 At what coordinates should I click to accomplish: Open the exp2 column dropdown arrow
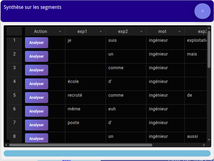pos(141,32)
